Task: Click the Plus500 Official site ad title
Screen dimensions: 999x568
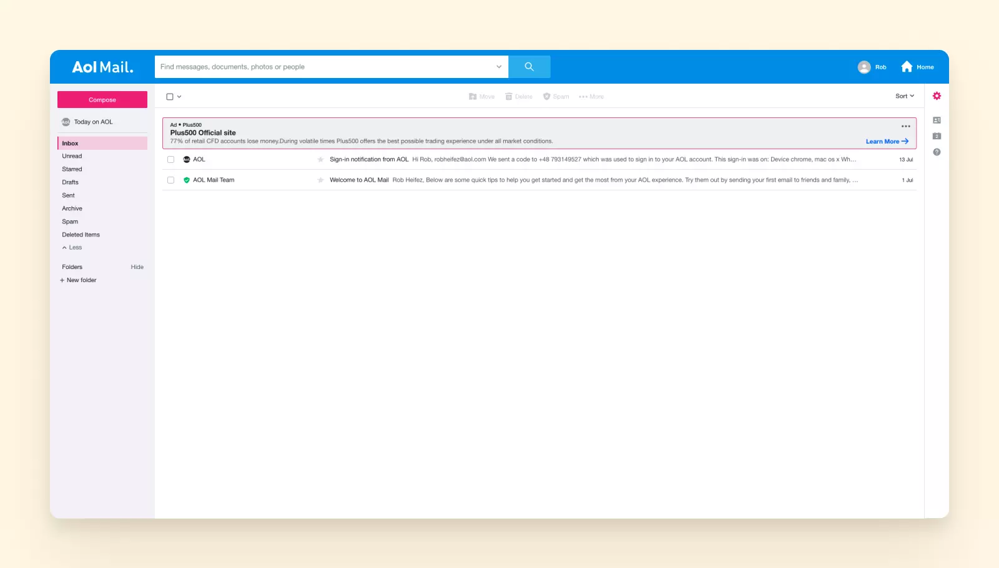Action: click(x=203, y=133)
